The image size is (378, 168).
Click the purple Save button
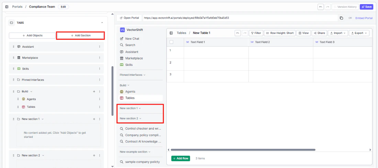click(366, 7)
